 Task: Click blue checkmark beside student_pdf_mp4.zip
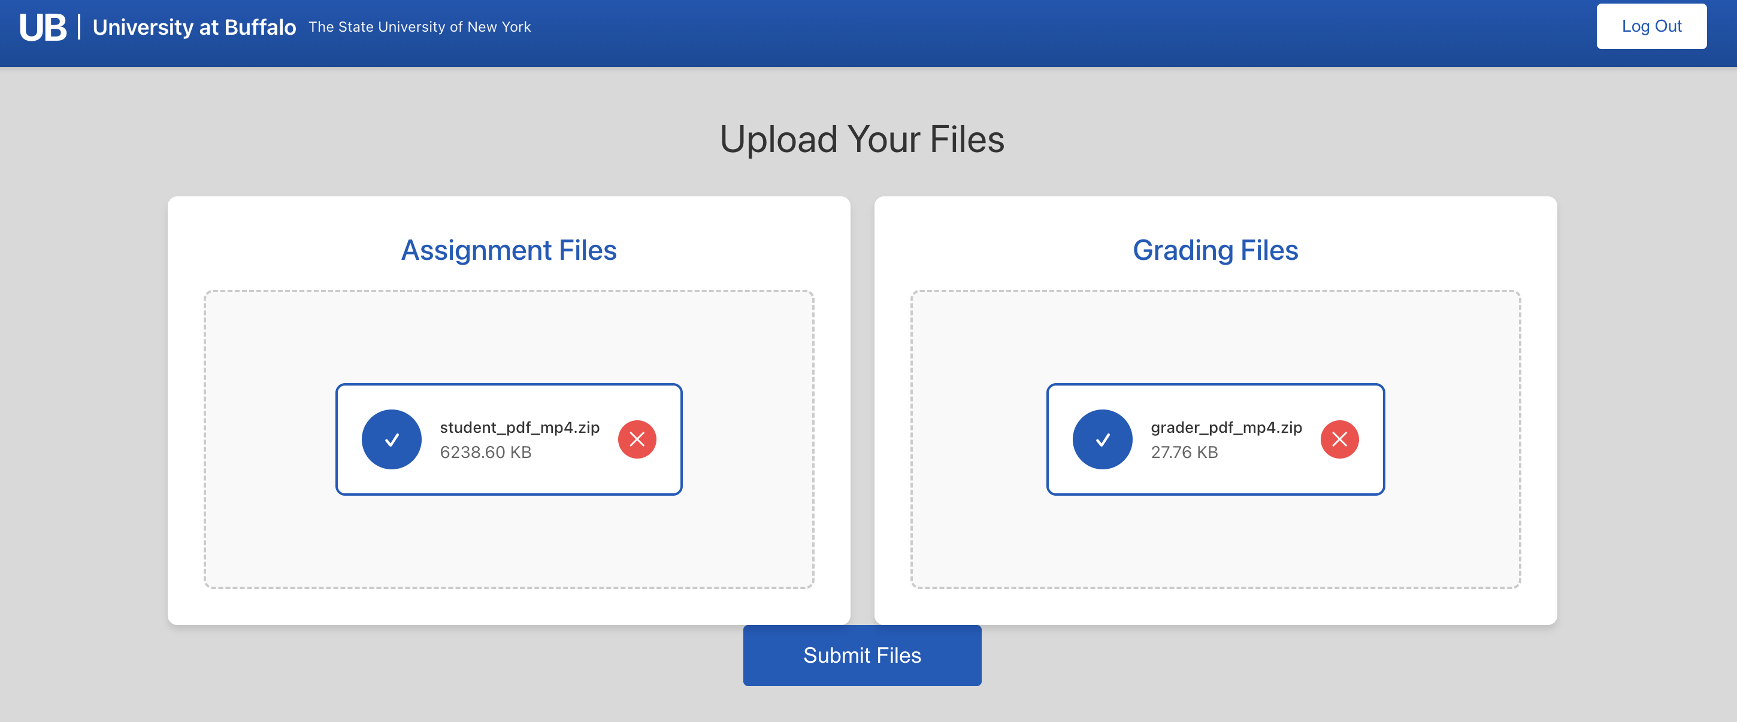(392, 439)
